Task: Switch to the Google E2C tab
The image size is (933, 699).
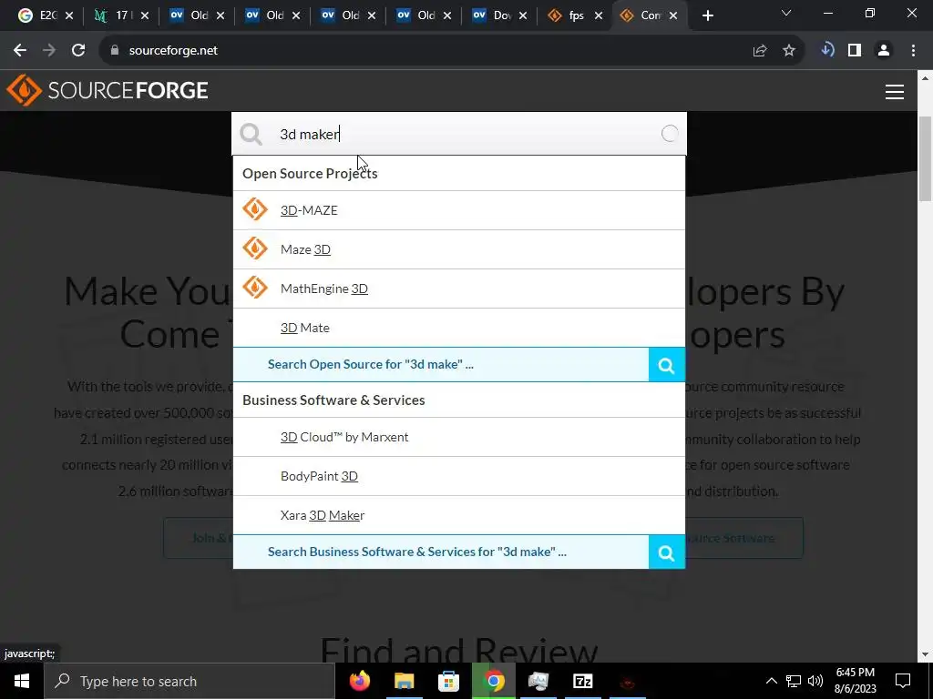Action: [37, 16]
